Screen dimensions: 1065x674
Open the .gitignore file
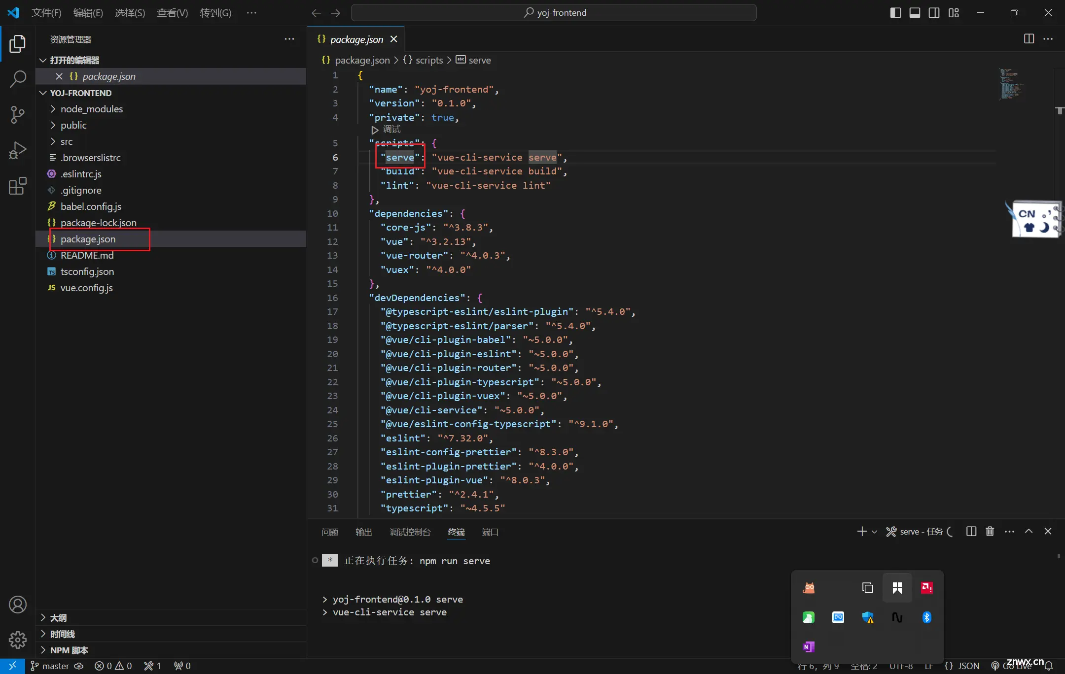click(172, 190)
